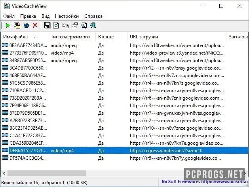Open NirSoft Freeware website link

tap(205, 182)
